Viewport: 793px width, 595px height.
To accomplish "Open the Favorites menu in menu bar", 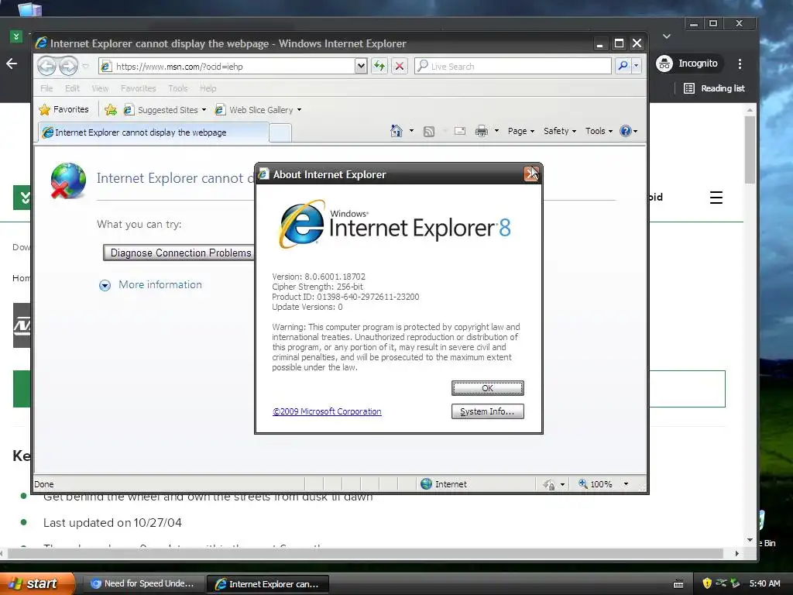I will click(138, 88).
